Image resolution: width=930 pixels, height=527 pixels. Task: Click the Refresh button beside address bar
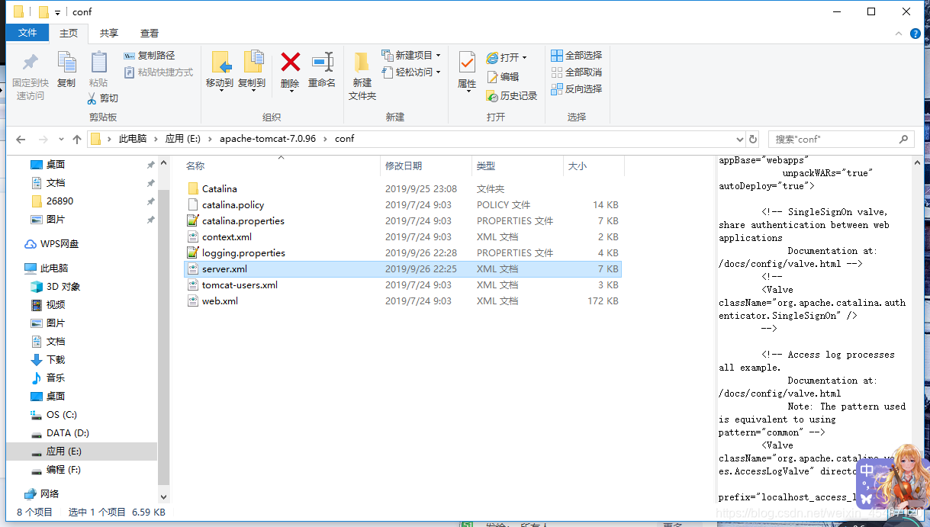pos(753,140)
